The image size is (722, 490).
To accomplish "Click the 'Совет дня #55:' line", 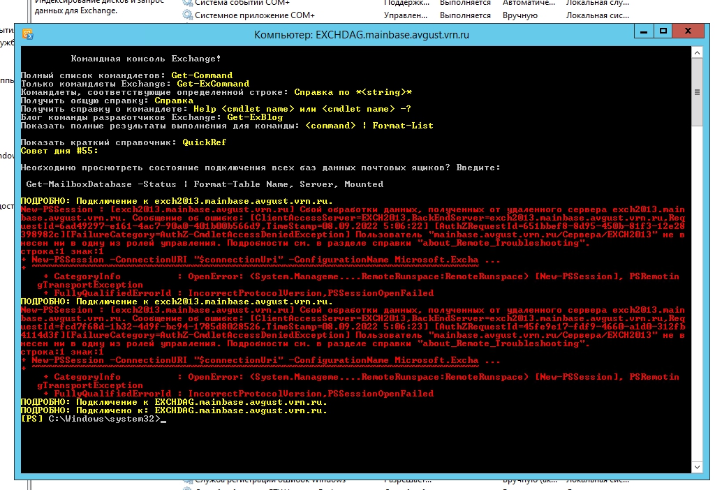I will 59,151.
